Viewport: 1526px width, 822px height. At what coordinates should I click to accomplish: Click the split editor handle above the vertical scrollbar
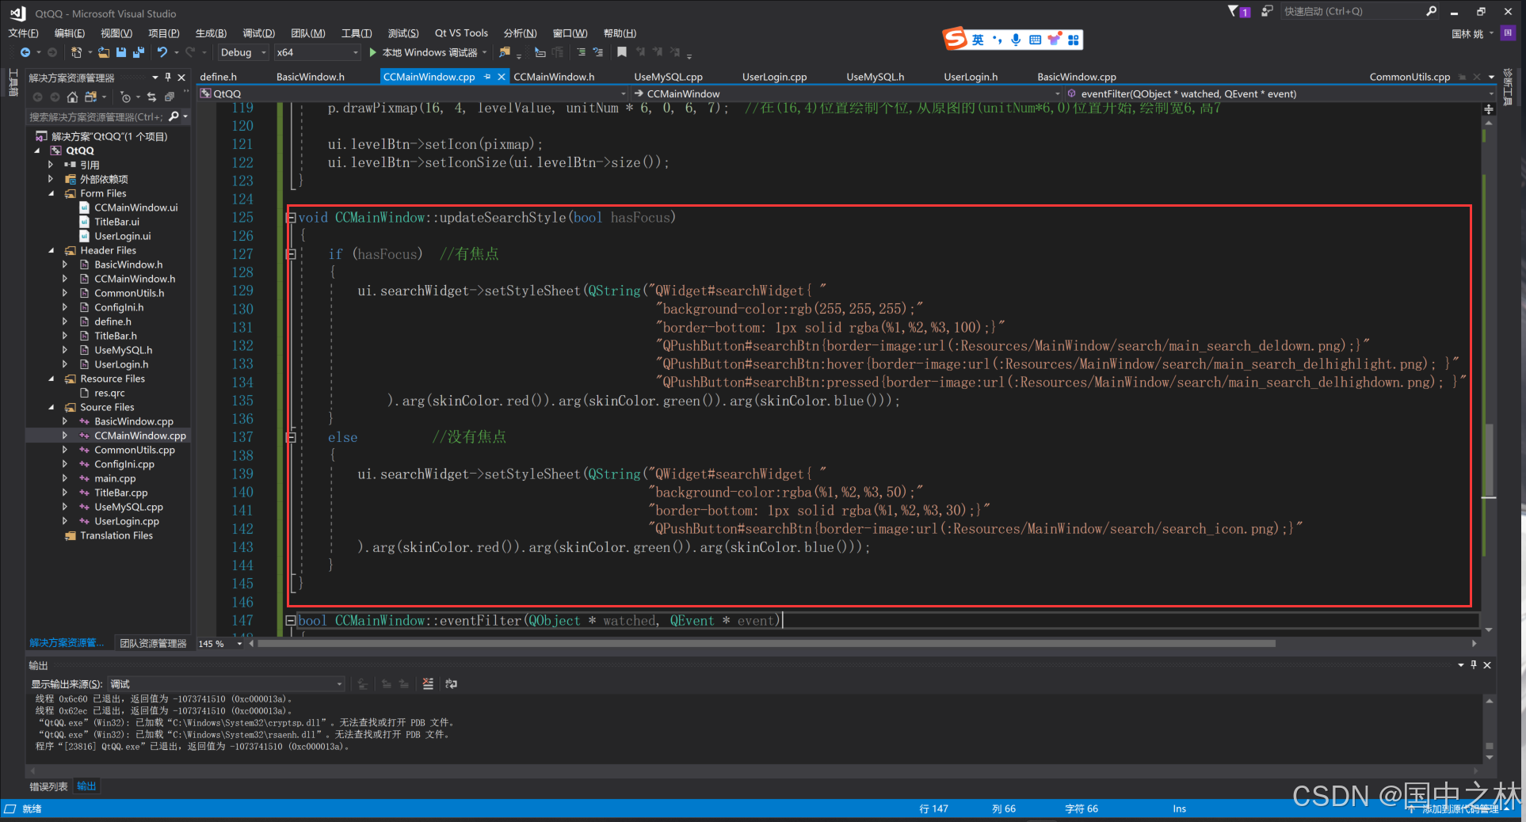pos(1489,108)
